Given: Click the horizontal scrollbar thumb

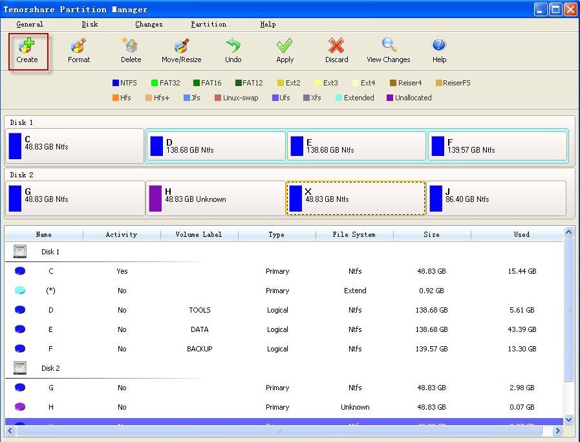Looking at the screenshot, I should pos(279,430).
